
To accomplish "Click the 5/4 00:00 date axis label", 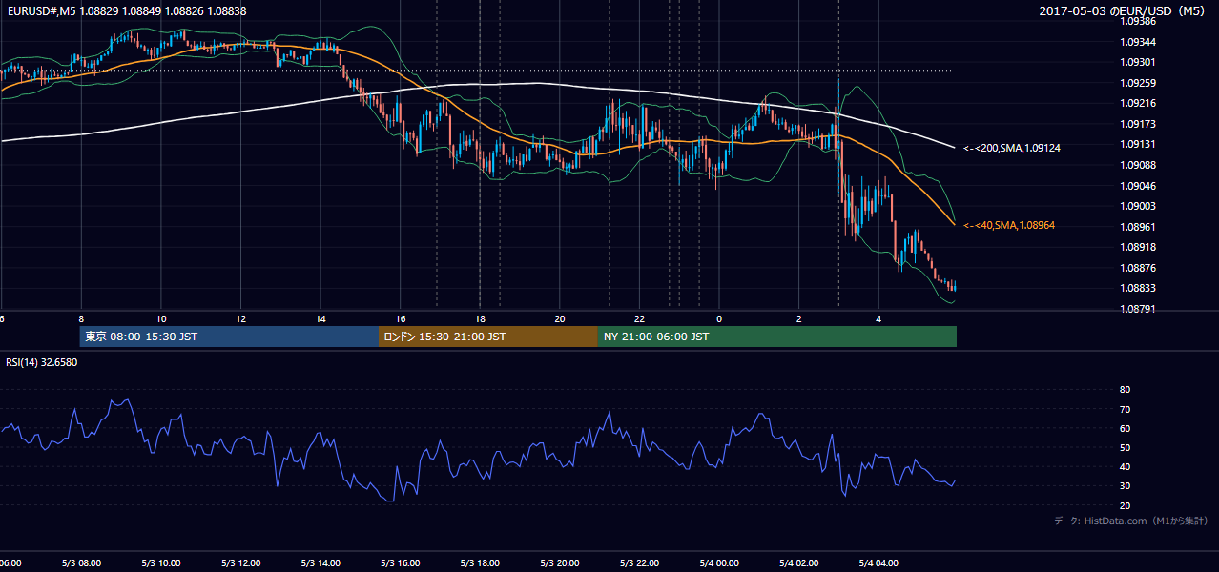I will (x=719, y=563).
